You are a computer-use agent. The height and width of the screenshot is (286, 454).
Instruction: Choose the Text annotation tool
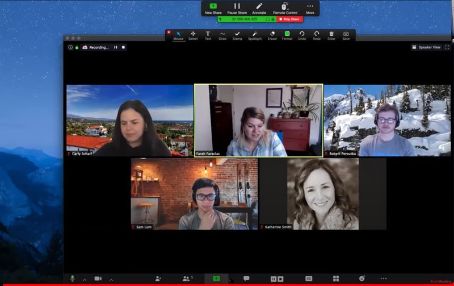tap(208, 35)
